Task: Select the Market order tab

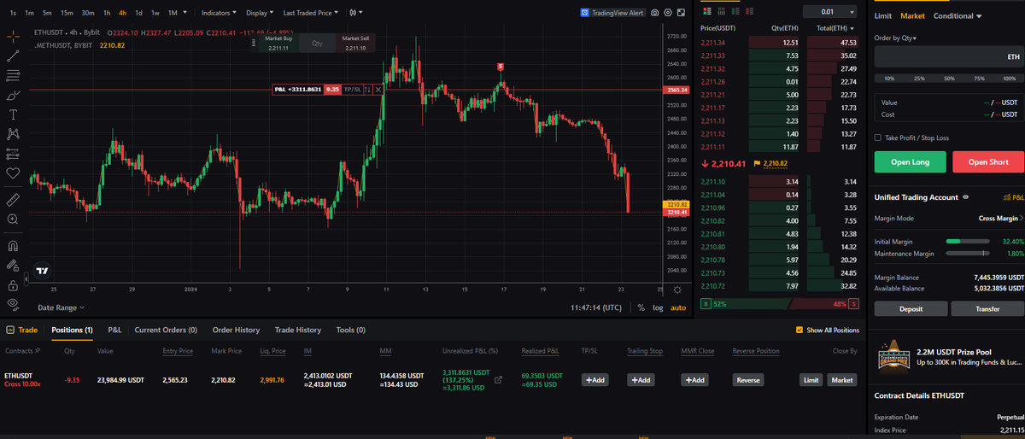Action: [912, 16]
